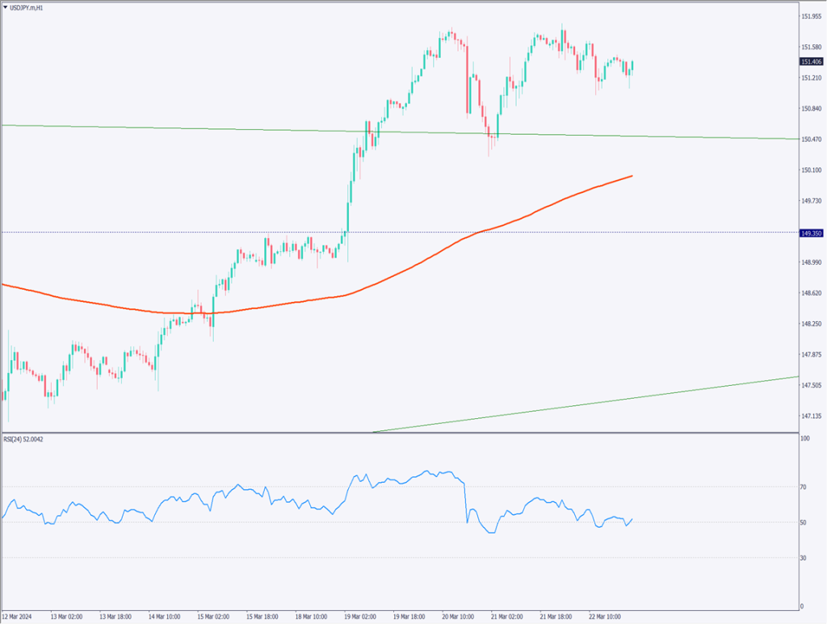Click the RSI 30 level scale label

pyautogui.click(x=804, y=557)
